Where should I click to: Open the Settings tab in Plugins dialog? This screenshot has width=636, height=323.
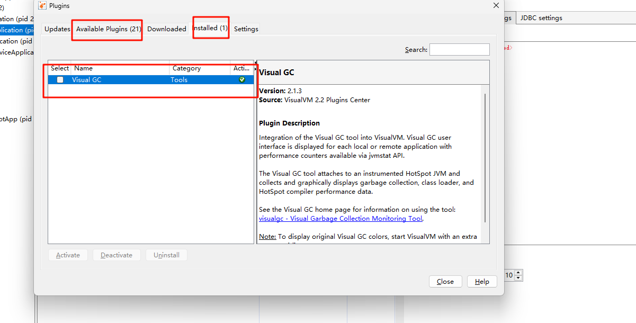pyautogui.click(x=246, y=29)
